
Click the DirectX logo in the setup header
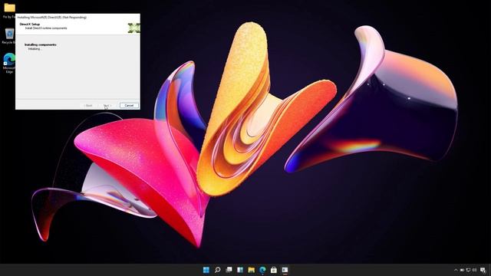coord(133,28)
